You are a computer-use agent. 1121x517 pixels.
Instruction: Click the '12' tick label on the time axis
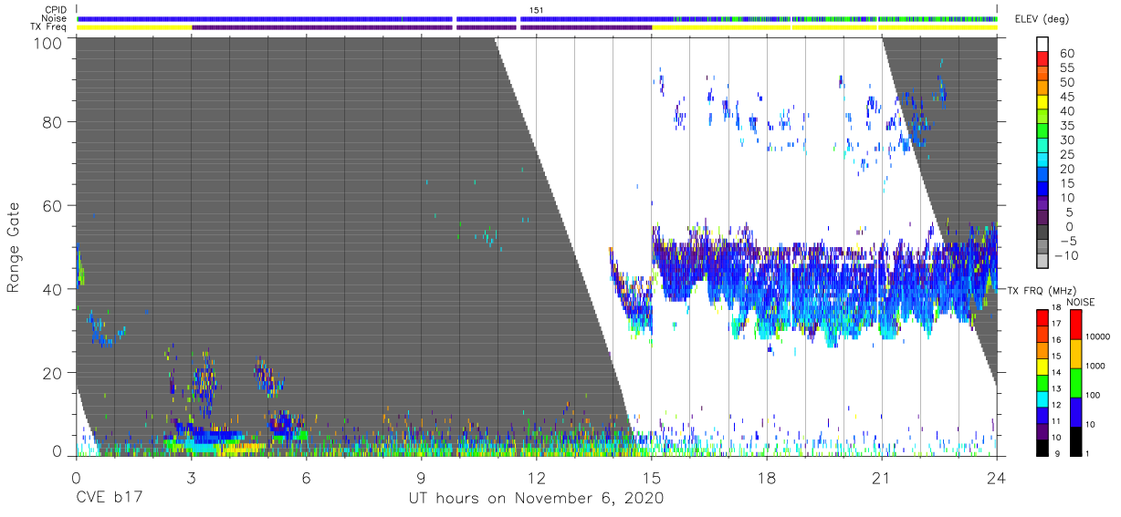tap(536, 477)
